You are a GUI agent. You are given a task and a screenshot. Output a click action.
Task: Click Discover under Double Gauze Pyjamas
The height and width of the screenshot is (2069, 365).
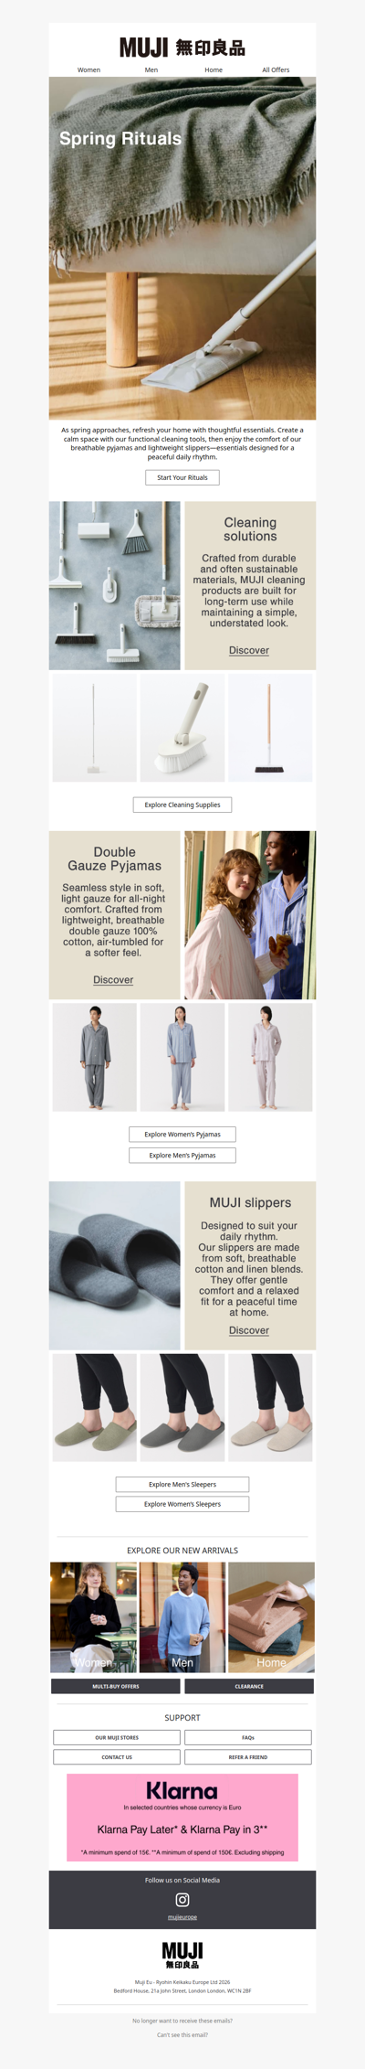pyautogui.click(x=113, y=979)
